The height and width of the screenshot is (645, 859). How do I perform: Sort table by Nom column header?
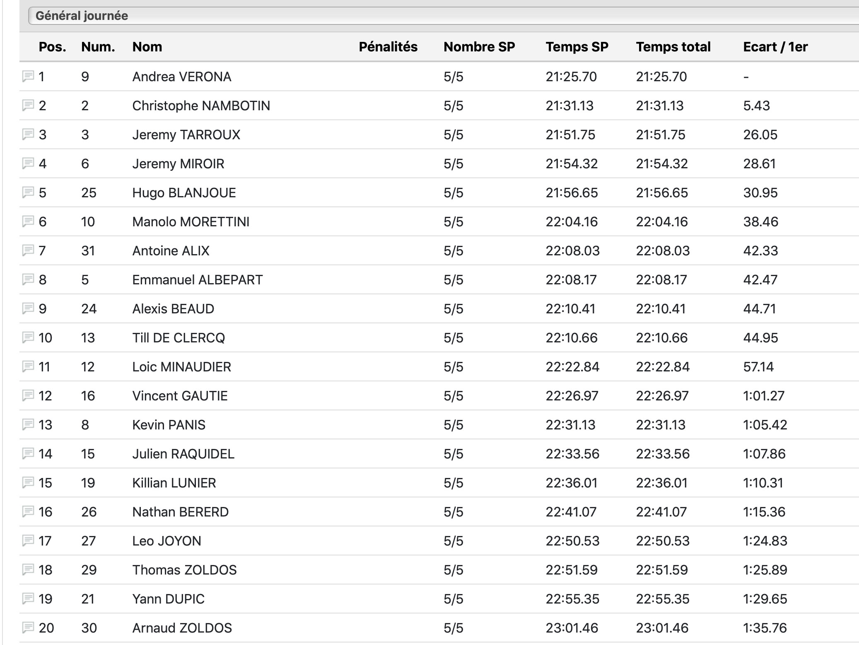[x=147, y=47]
